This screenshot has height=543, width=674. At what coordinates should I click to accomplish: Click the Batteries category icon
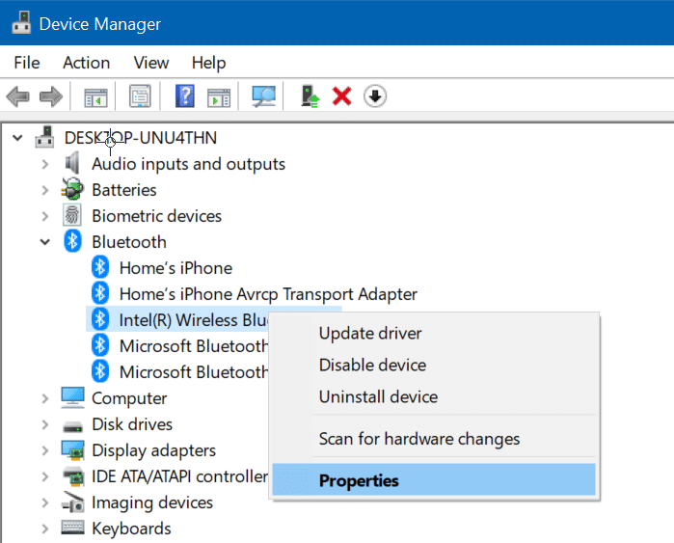coord(72,189)
